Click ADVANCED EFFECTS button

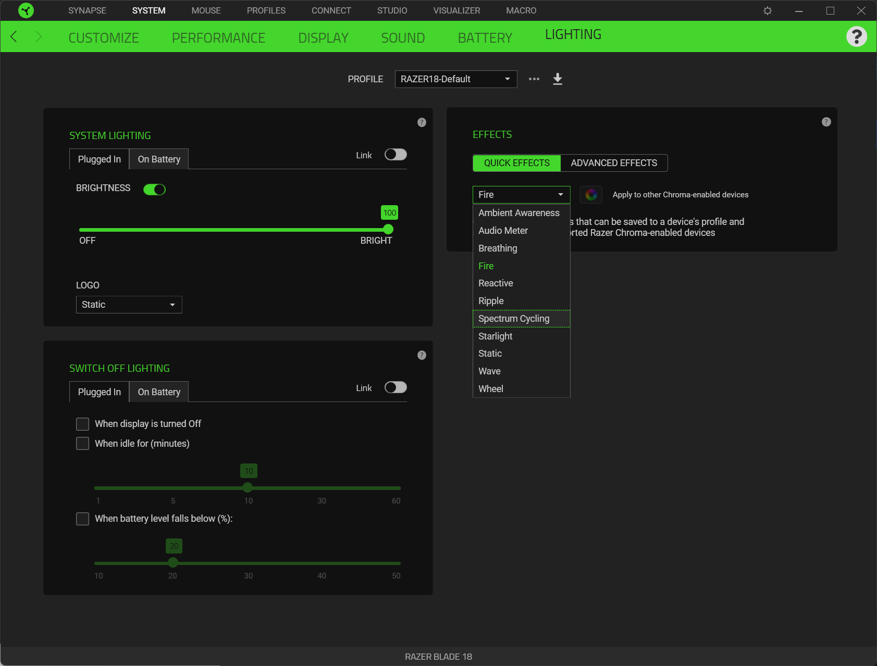point(614,163)
